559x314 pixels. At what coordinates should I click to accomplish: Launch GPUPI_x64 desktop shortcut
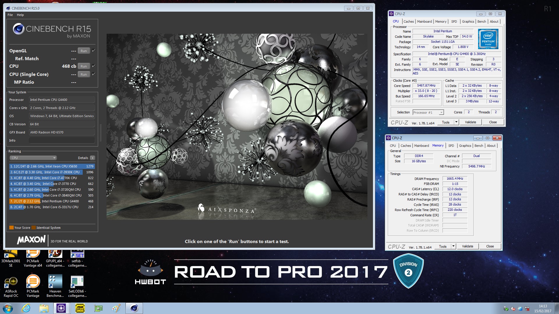pos(55,259)
